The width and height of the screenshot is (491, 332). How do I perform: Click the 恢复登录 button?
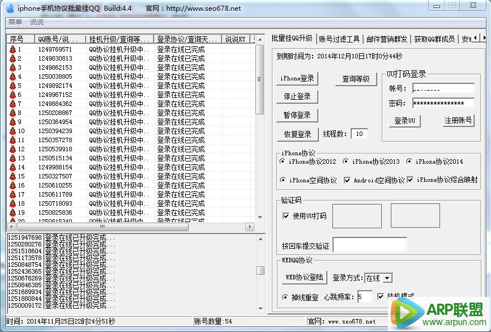[x=297, y=134]
